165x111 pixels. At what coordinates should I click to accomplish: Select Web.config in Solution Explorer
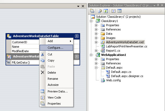pos(113,80)
